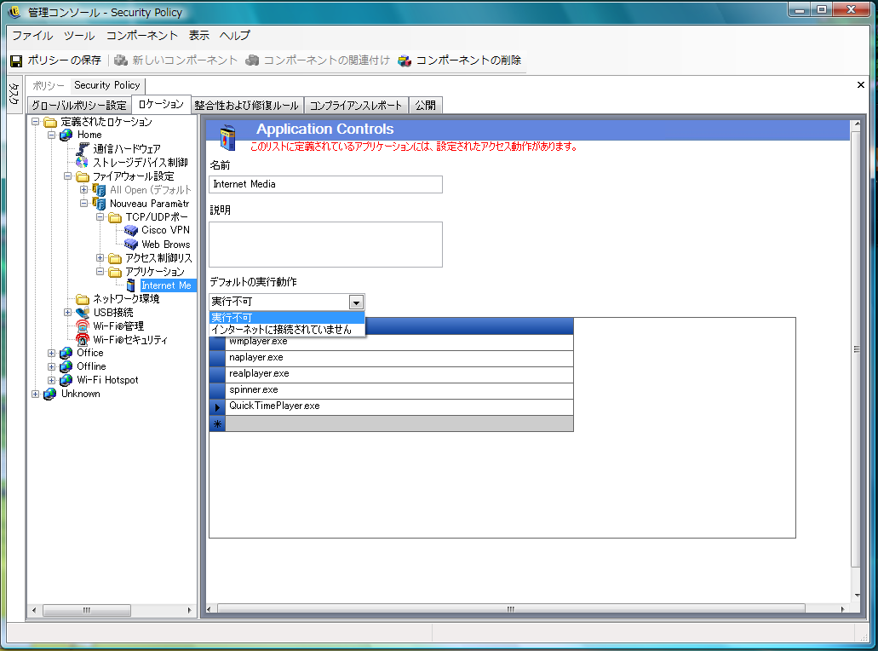
Task: Click the communication hardware icon in tree
Action: 83,148
